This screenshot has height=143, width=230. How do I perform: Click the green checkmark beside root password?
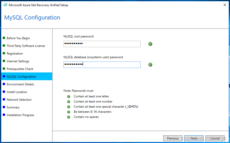[150, 44]
